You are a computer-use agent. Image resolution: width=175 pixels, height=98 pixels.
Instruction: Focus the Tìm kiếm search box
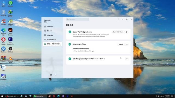78,19
